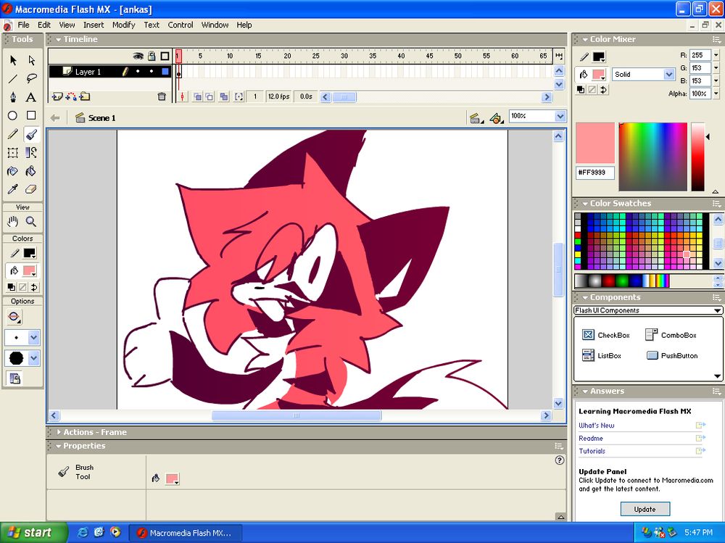Hide Layer 1 using its eye-column dot
This screenshot has height=543, width=725.
tap(138, 71)
